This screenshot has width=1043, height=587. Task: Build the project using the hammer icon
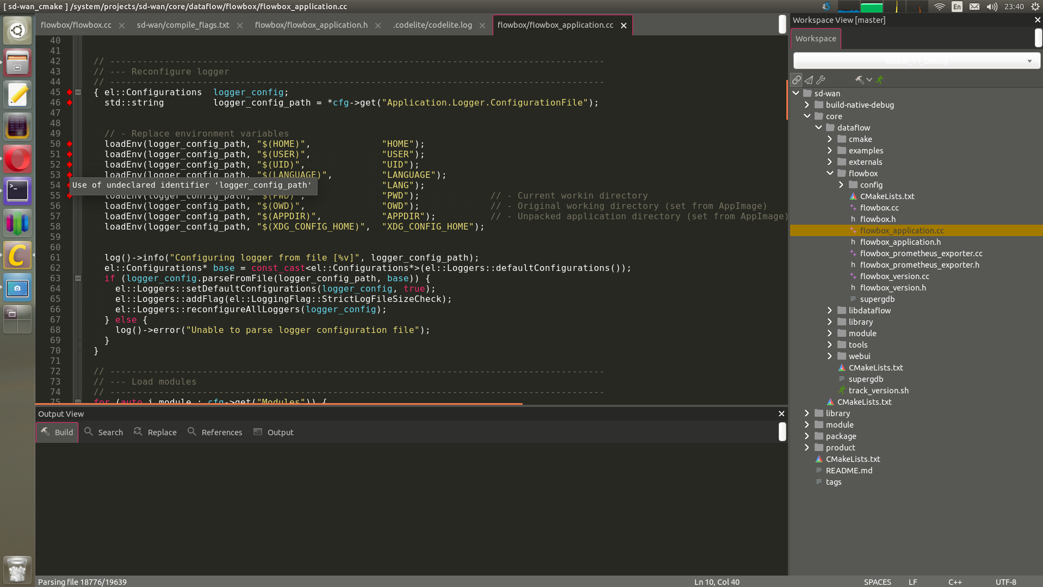860,79
